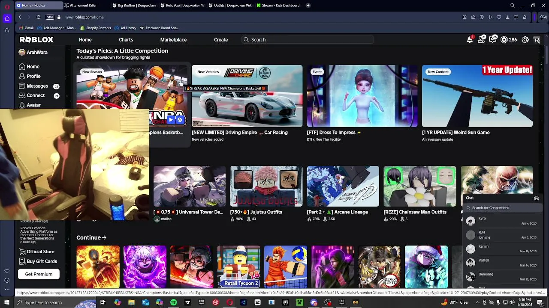Viewport: 549px width, 308px height.
Task: Open Chainsaw Man Outfits thumbnail
Action: (420, 187)
